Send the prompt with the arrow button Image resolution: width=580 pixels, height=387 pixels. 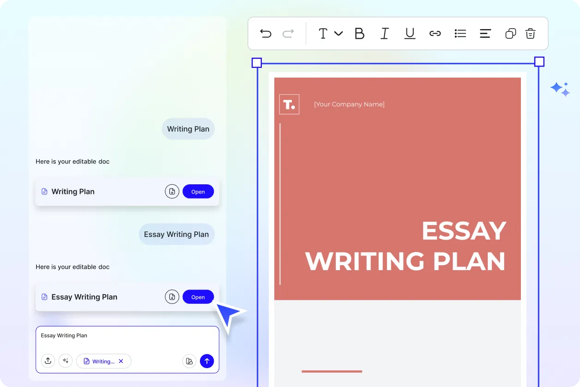(x=207, y=361)
